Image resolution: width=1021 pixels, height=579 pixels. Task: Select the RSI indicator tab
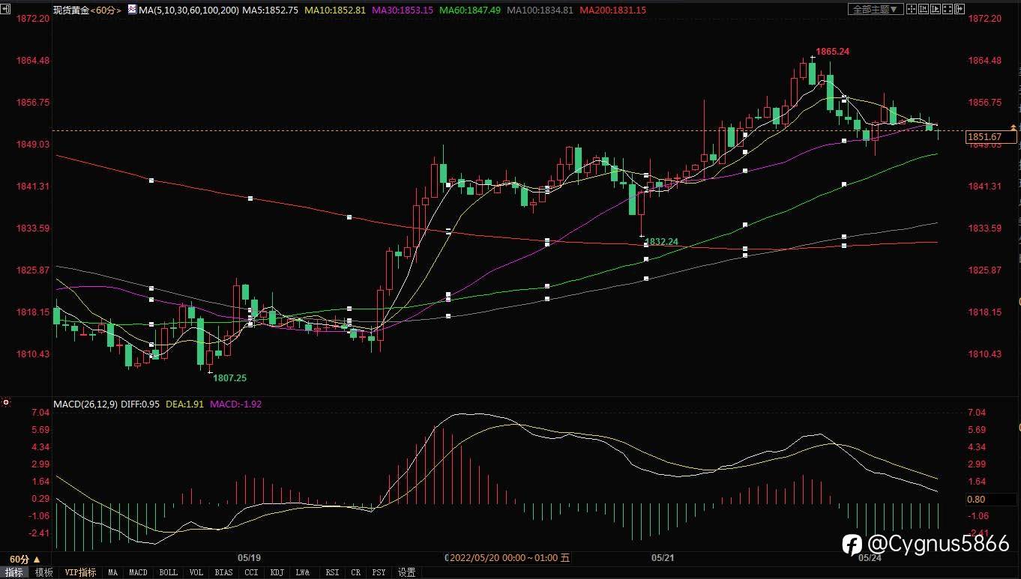pyautogui.click(x=331, y=572)
